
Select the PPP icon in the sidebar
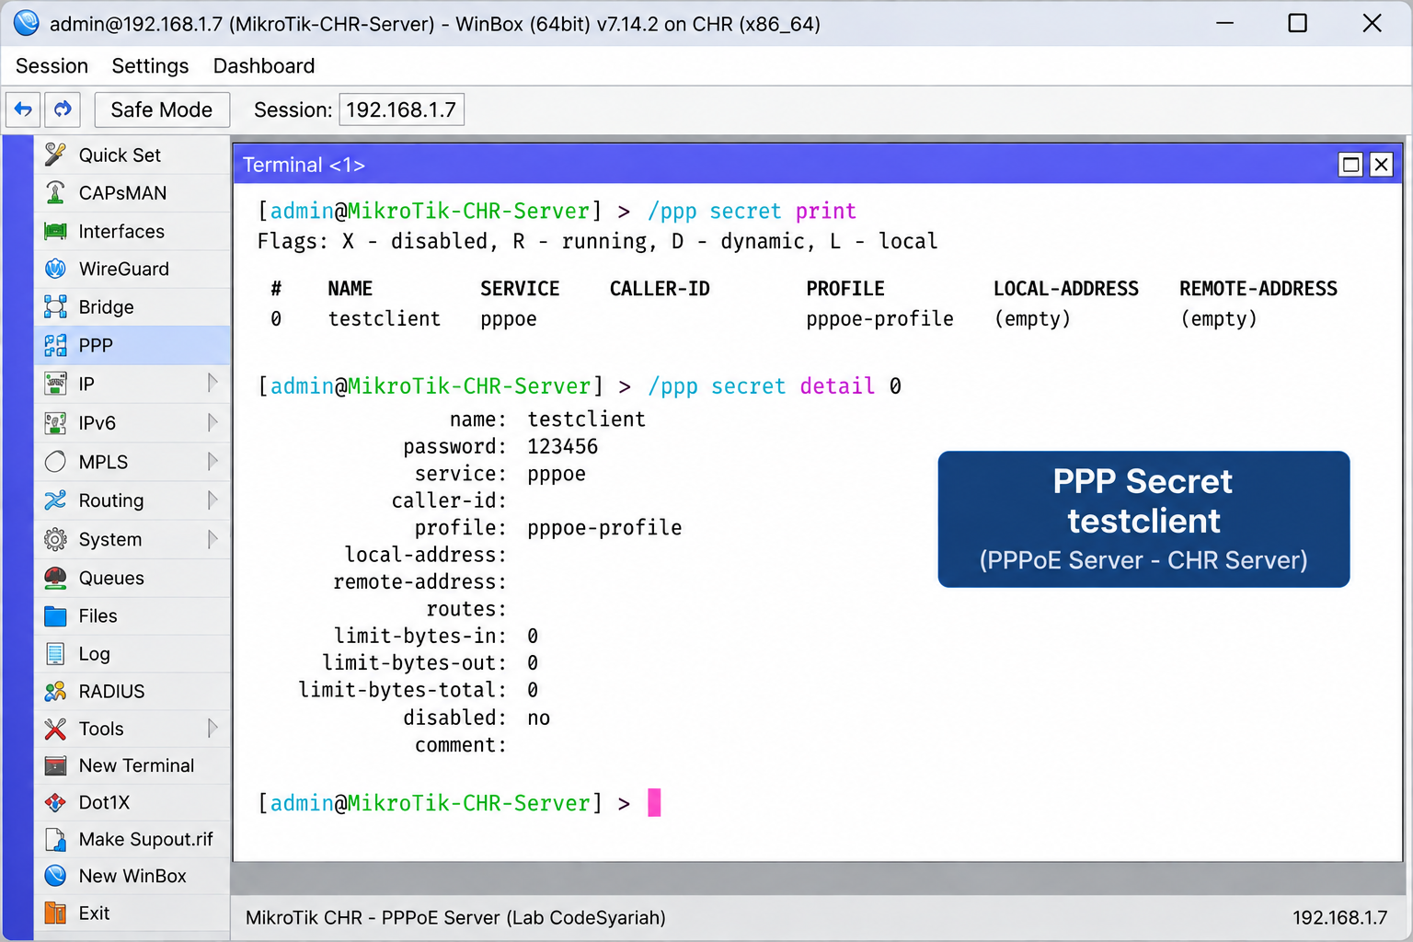pos(55,346)
